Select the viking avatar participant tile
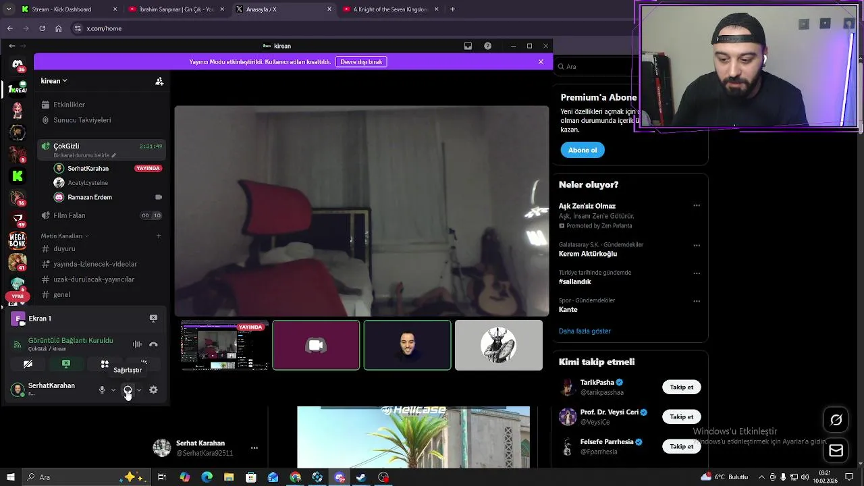The width and height of the screenshot is (864, 486). pos(499,346)
